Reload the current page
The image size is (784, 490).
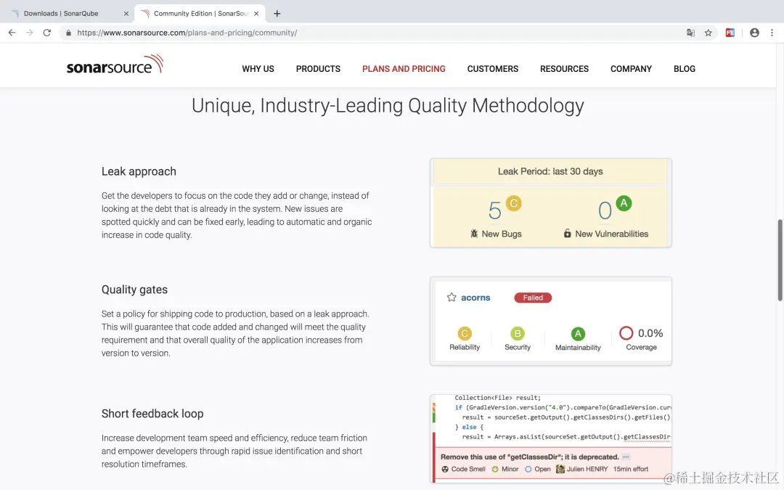click(47, 33)
